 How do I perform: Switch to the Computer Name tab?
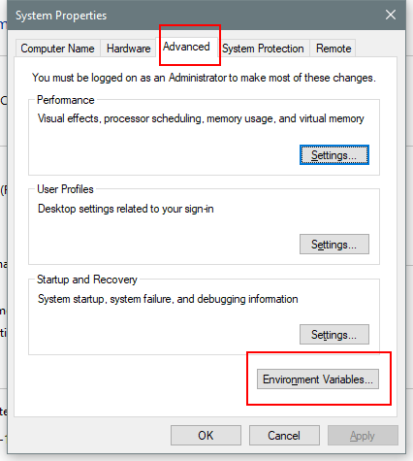[57, 49]
